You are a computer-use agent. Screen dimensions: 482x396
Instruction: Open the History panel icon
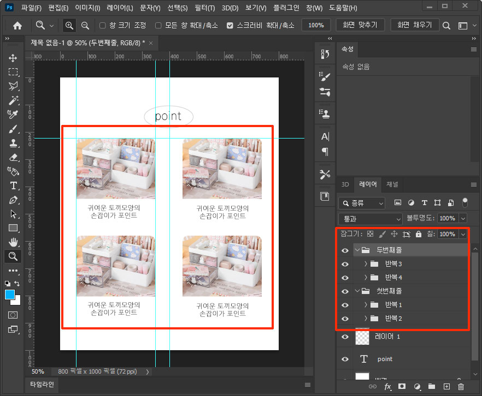325,55
